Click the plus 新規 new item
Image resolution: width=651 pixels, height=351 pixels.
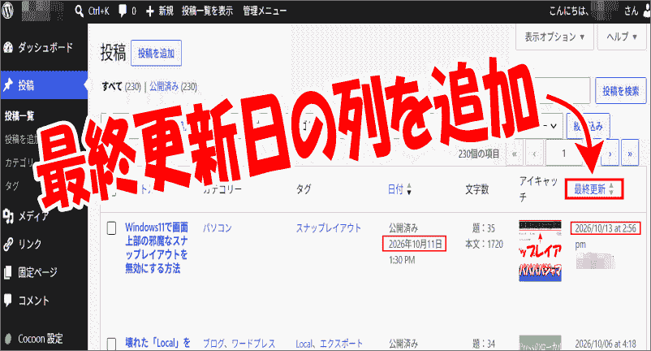(x=159, y=11)
